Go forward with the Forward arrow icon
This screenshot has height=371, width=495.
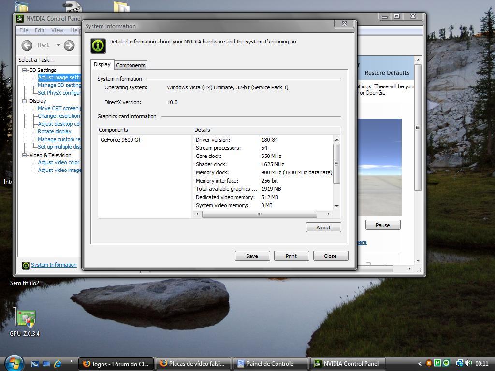pyautogui.click(x=69, y=45)
